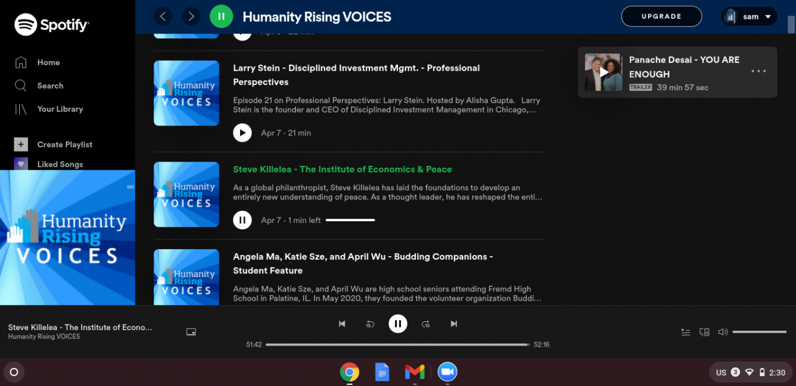Pause the Steve Killelea episode
Viewport: 796px width, 386px height.
(243, 219)
